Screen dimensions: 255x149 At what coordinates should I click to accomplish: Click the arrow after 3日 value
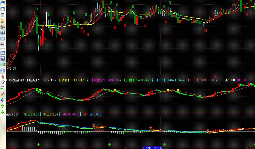click(184, 80)
